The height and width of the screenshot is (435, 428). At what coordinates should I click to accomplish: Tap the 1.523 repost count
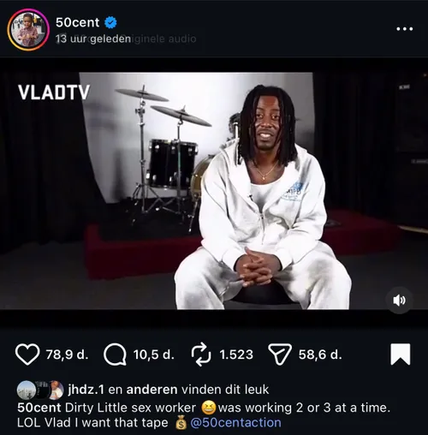236,355
